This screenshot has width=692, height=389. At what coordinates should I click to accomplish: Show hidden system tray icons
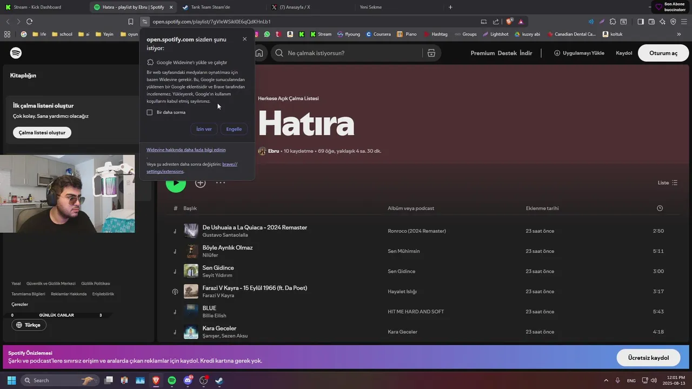click(x=606, y=380)
